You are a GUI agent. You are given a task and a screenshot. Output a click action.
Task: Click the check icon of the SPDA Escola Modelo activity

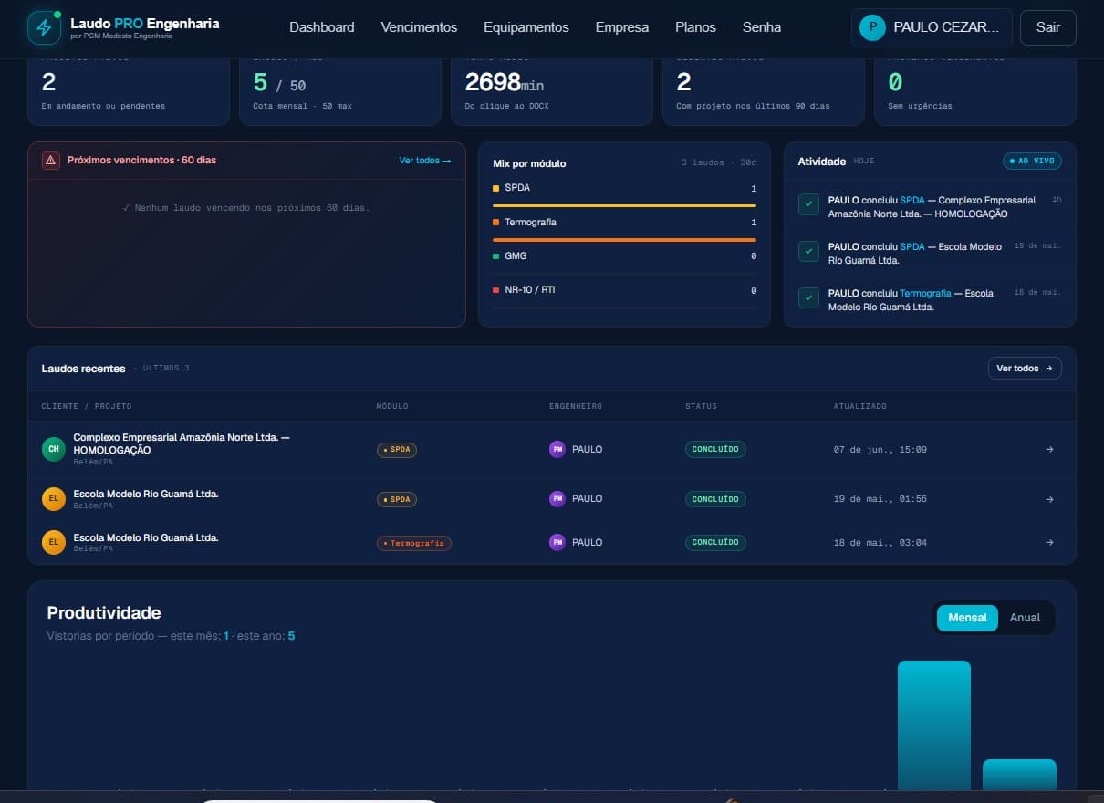pyautogui.click(x=808, y=251)
